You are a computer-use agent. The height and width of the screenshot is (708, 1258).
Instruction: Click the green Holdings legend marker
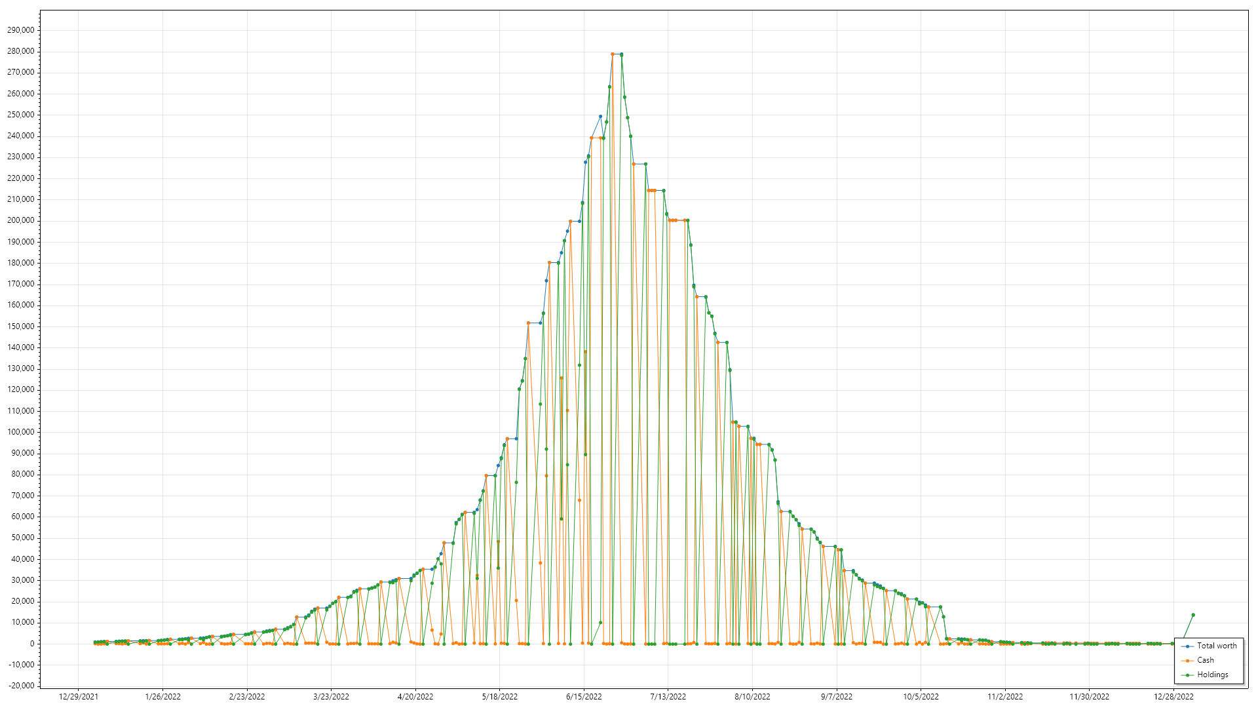(x=1187, y=675)
